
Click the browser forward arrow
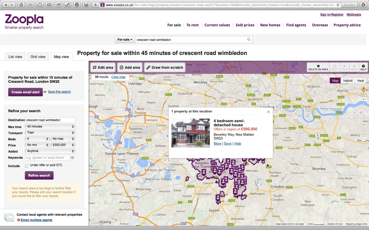click(12, 5)
